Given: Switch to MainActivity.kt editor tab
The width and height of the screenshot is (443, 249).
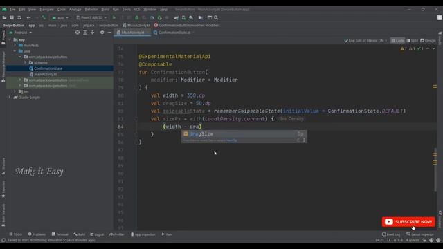Looking at the screenshot, I should click(x=132, y=33).
